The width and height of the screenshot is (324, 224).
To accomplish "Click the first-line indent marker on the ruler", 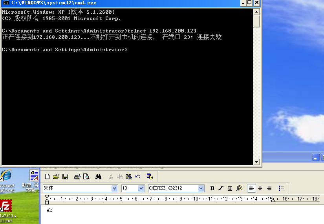I will click(47, 197).
